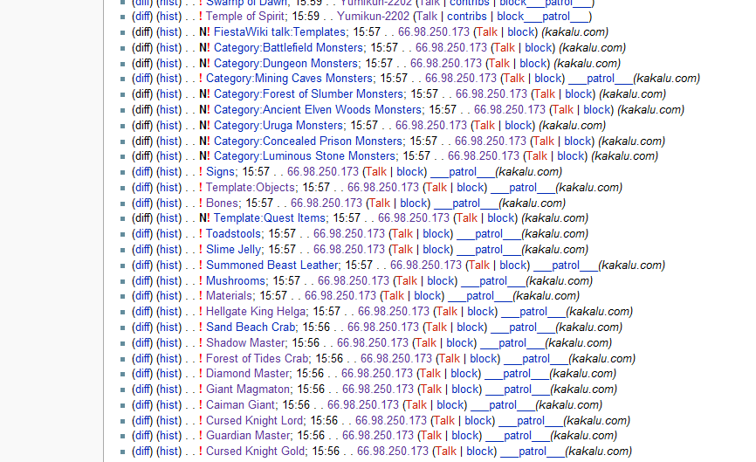Click hist in the Slime Jelly row

(168, 250)
